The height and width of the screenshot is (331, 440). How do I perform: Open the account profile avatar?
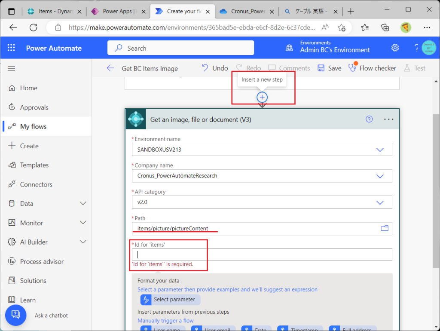pyautogui.click(x=429, y=48)
